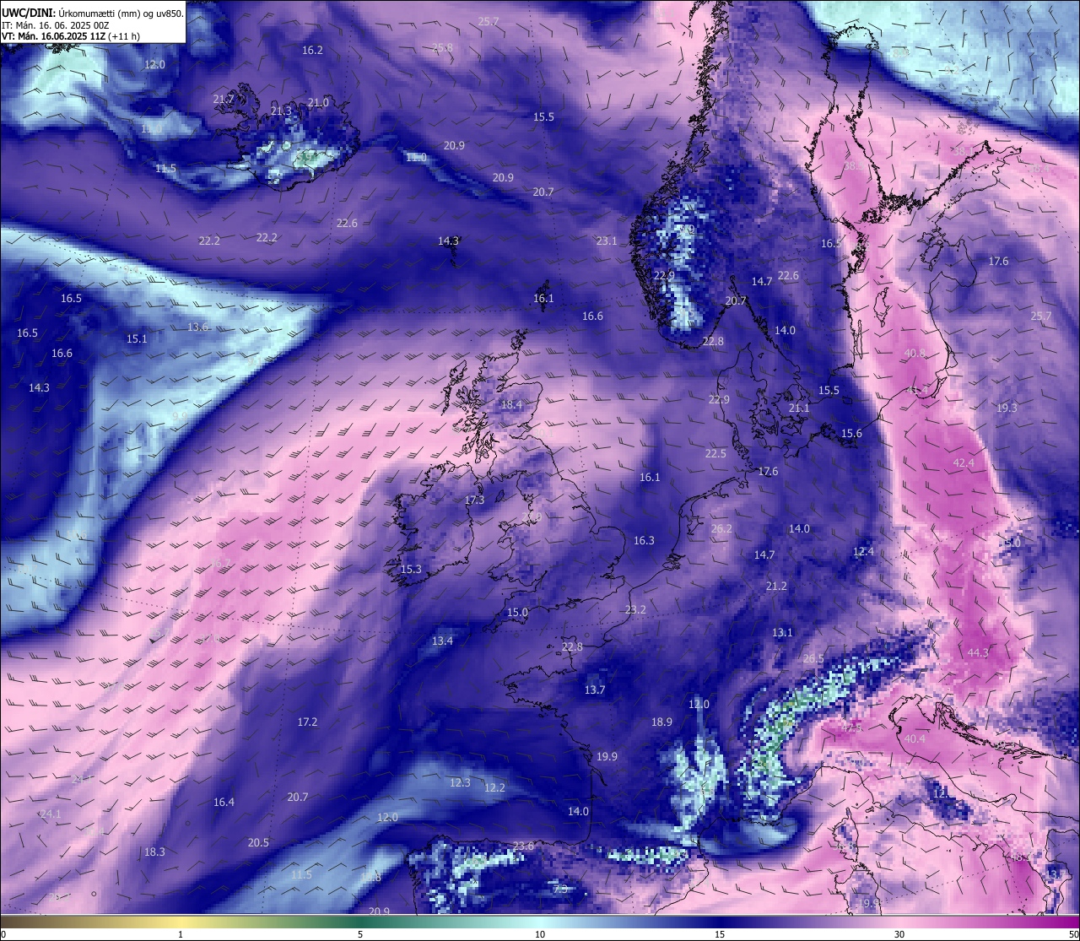Click the 18.4 value over Scotland
This screenshot has height=941, width=1080.
pos(511,405)
